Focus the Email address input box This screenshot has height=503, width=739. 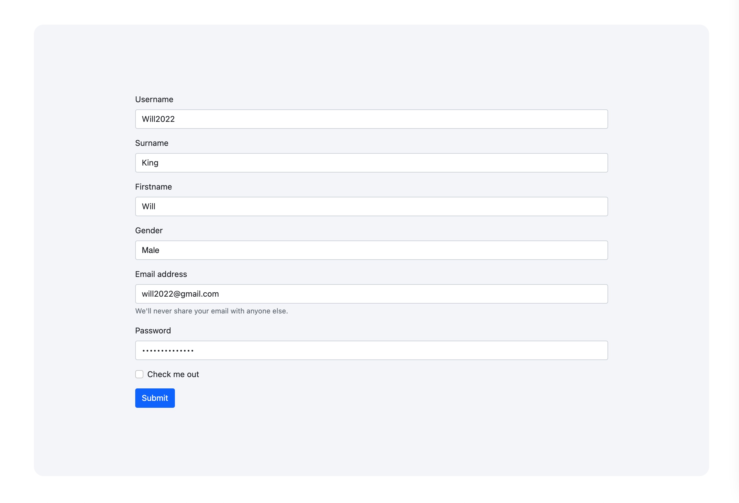point(372,294)
